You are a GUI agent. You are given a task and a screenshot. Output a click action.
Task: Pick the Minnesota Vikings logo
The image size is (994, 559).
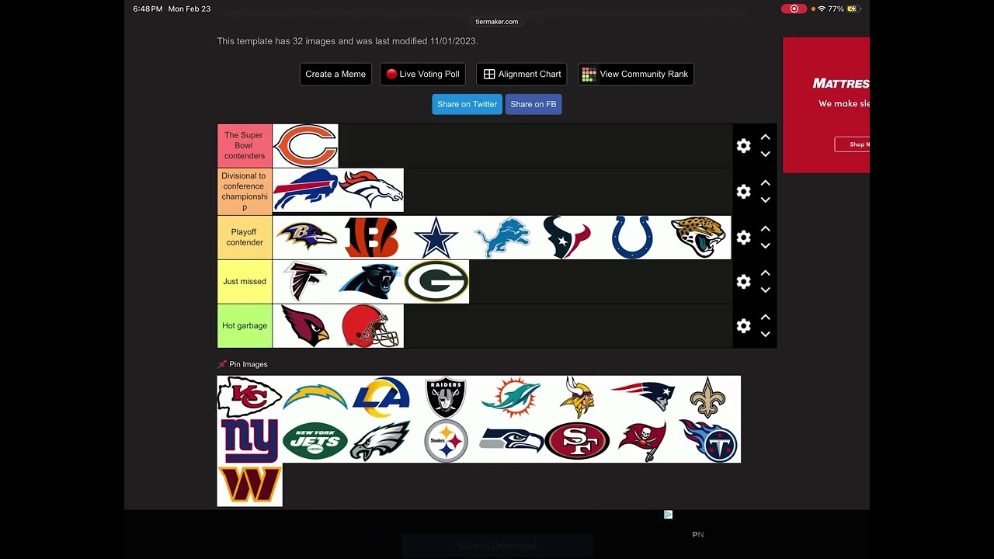[577, 398]
